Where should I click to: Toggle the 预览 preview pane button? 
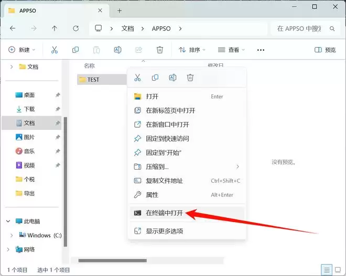pyautogui.click(x=325, y=50)
